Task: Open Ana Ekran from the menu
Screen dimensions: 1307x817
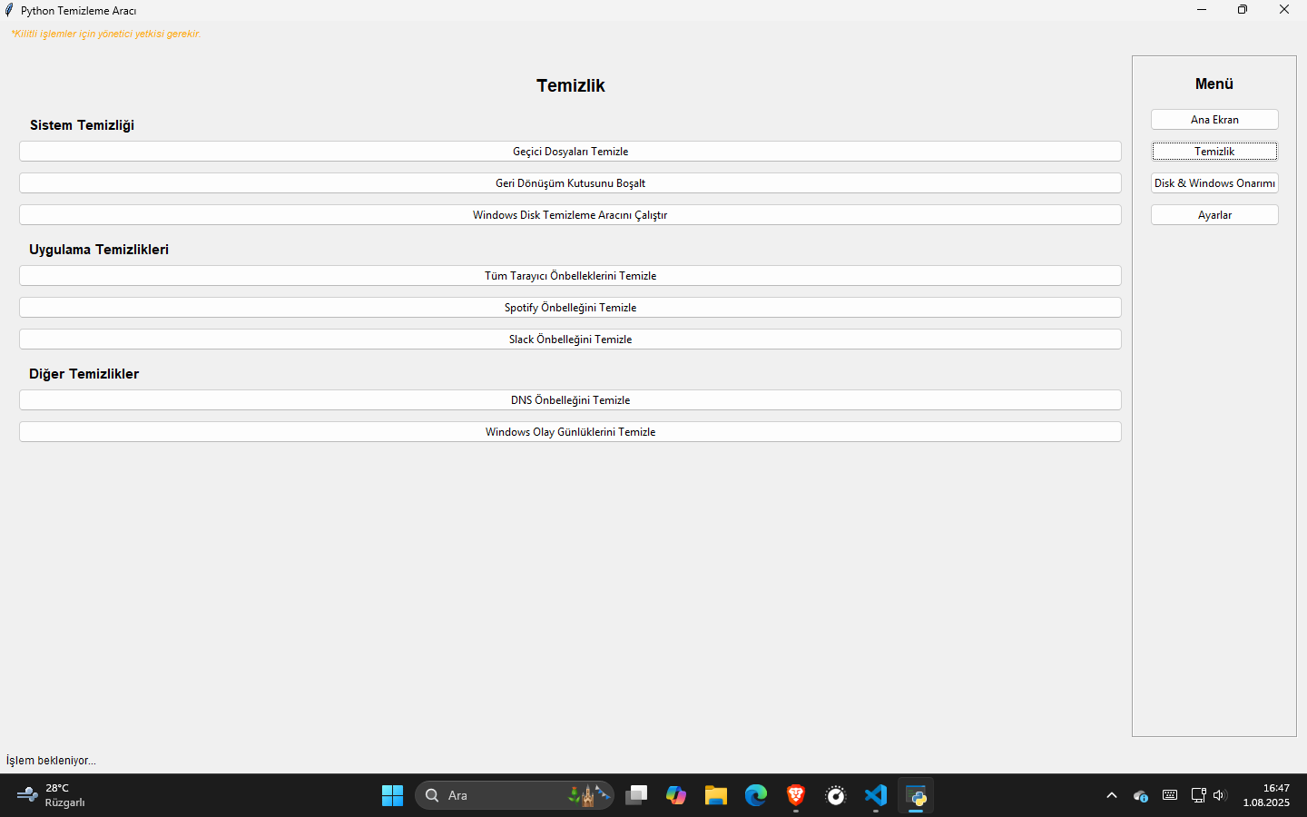Action: (x=1214, y=120)
